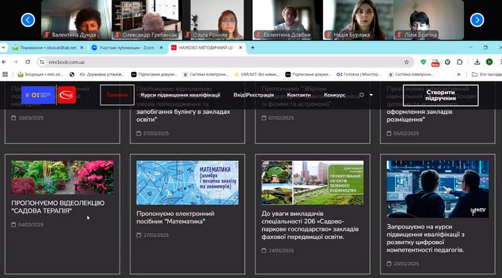Open the Математика textbook cover image
502x278 pixels.
point(188,182)
